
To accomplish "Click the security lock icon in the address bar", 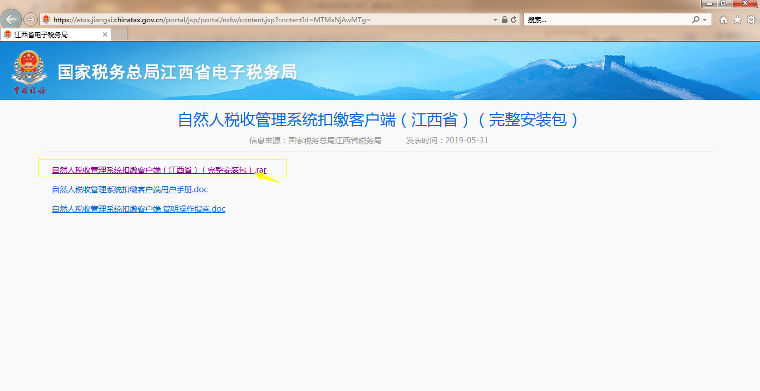I will pyautogui.click(x=505, y=18).
